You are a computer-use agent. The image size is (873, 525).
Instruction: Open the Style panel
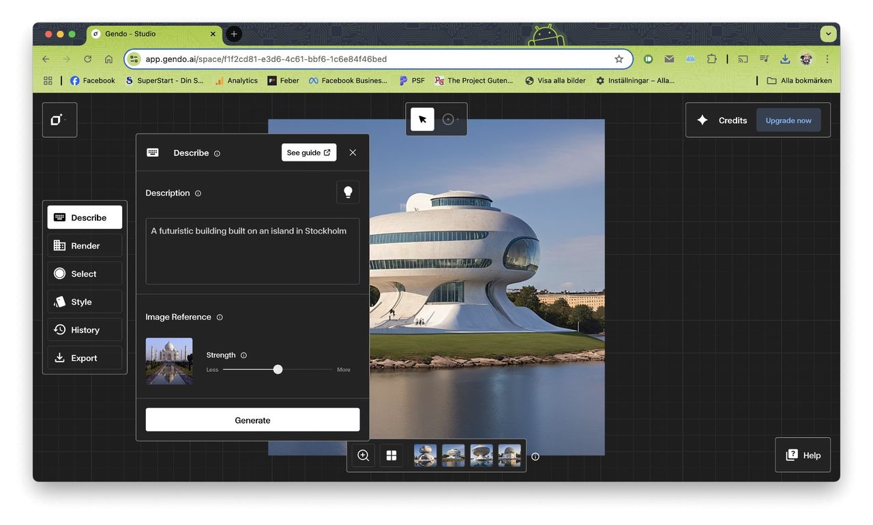point(85,302)
